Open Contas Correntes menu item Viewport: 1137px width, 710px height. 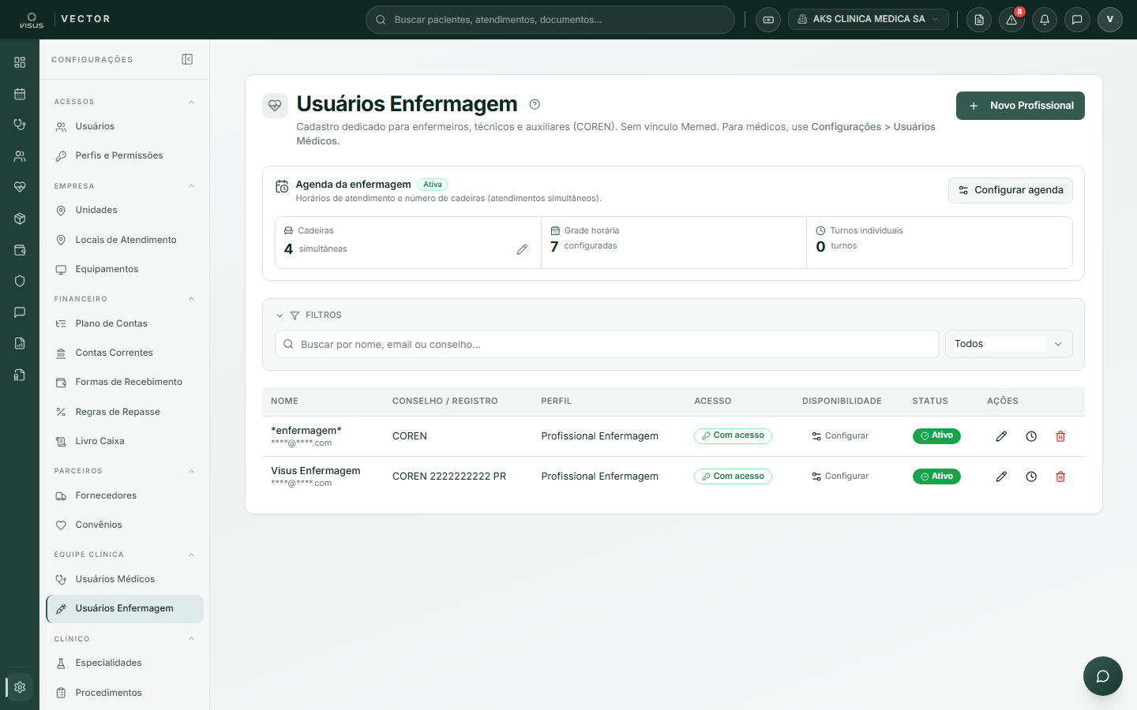coord(125,353)
